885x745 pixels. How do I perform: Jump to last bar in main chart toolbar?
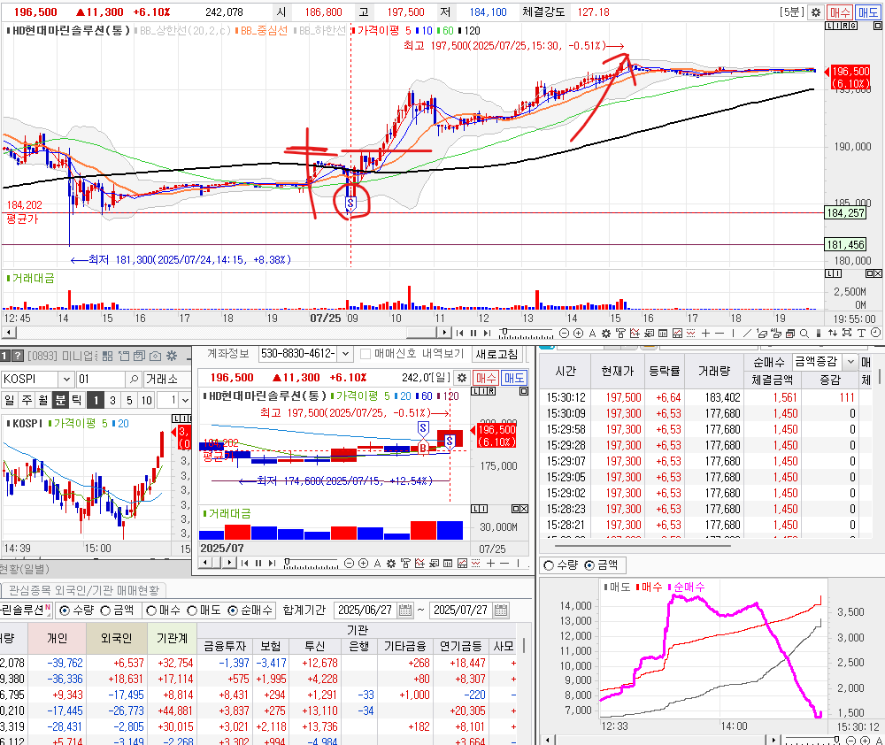[x=487, y=333]
